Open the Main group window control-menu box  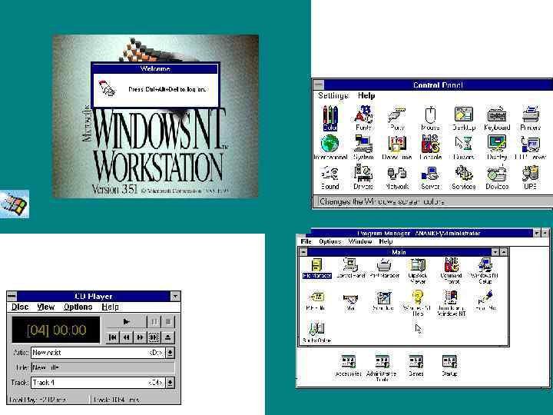(303, 252)
